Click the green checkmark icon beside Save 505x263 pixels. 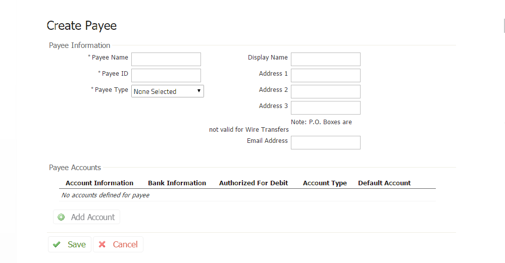point(57,244)
